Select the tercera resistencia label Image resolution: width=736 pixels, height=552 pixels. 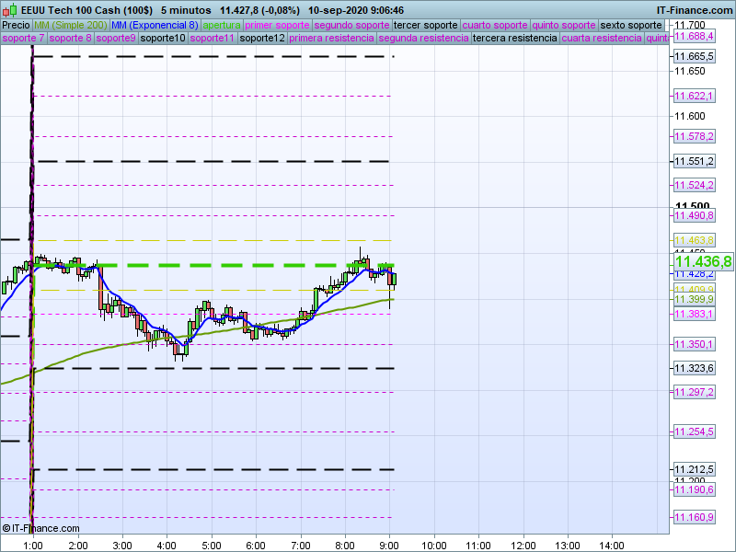click(x=513, y=39)
